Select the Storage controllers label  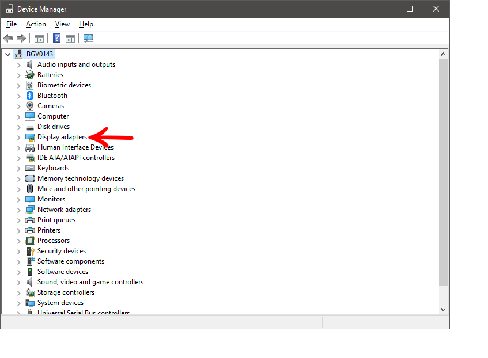pos(66,292)
